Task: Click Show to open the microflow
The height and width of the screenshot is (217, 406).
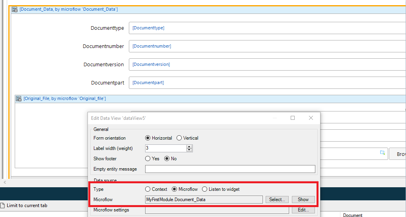Action: click(x=303, y=200)
